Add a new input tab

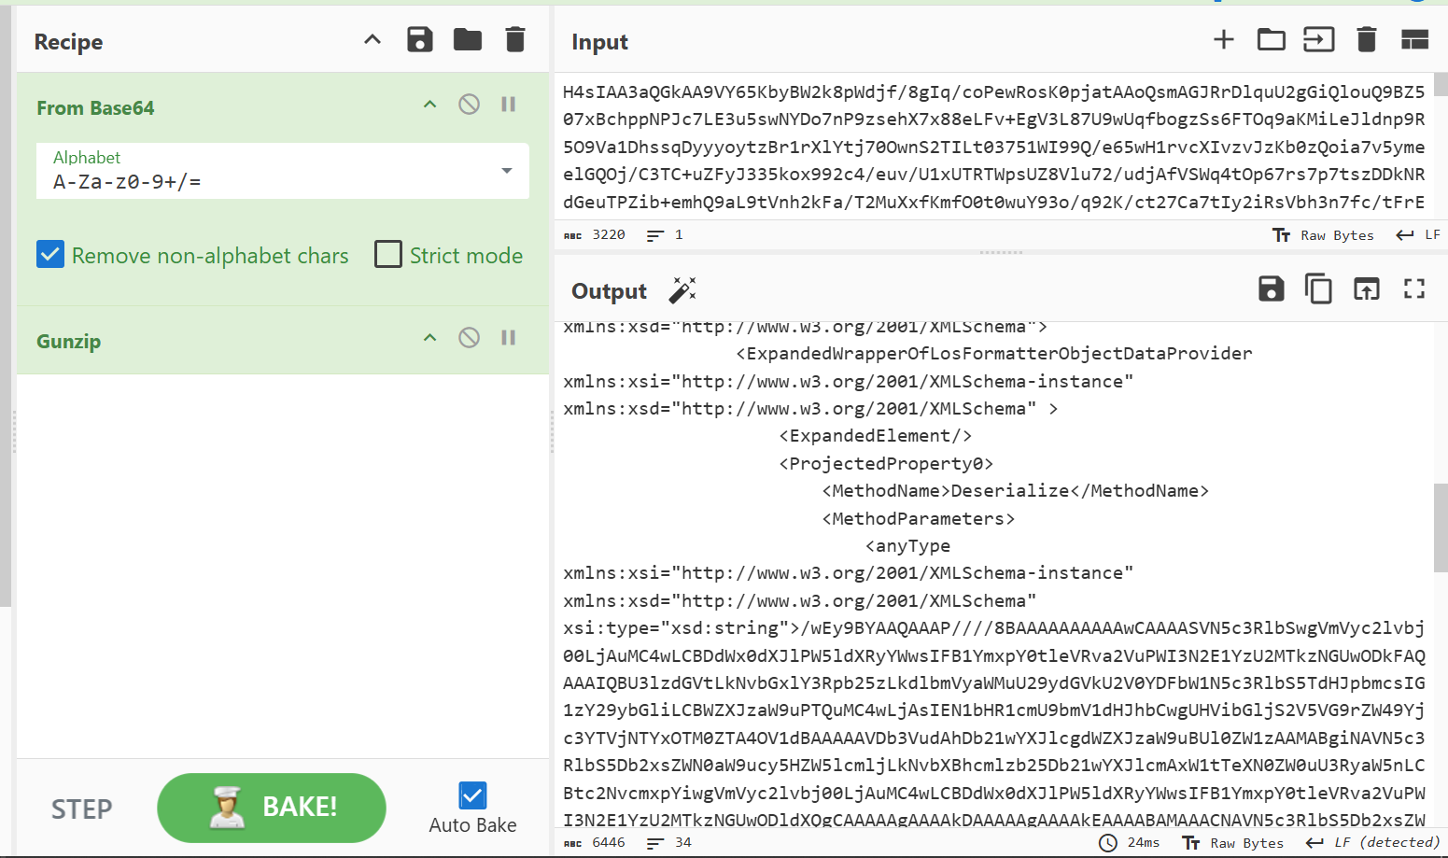click(1224, 40)
